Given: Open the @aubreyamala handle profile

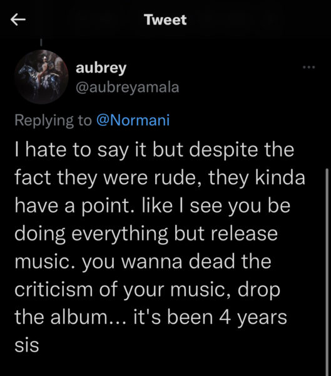Looking at the screenshot, I should click(x=127, y=87).
